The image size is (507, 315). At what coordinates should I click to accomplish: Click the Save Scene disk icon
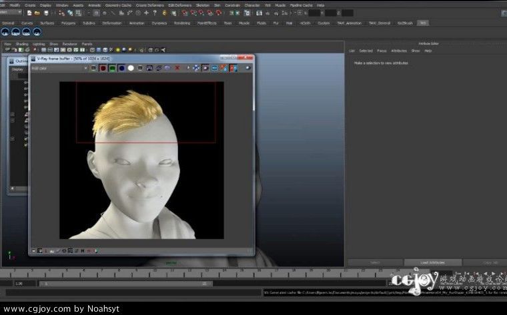(46, 13)
